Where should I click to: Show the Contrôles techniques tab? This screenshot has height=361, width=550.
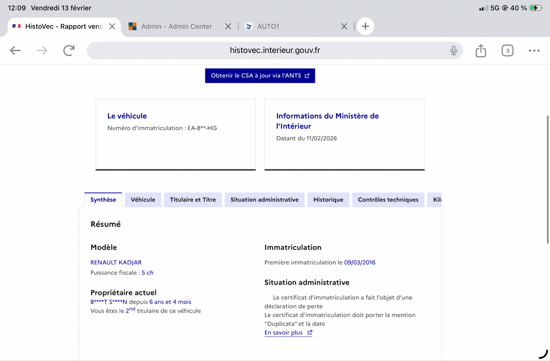click(388, 200)
